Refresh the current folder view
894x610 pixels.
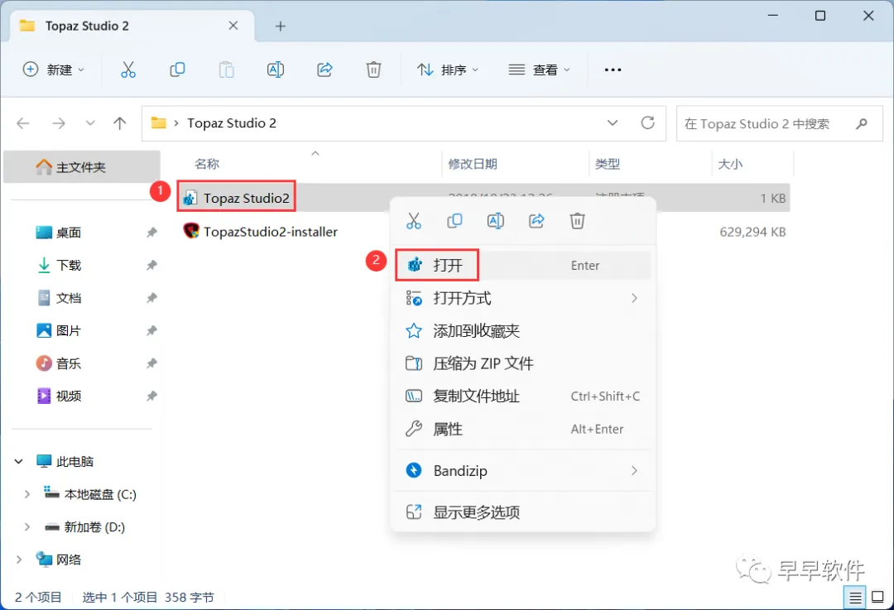point(647,122)
